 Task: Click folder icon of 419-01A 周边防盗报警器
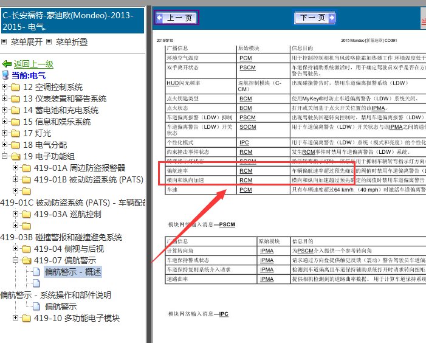26,168
